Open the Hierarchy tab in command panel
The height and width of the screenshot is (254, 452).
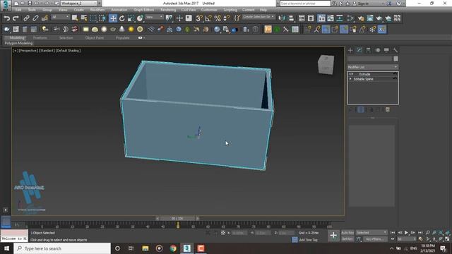click(369, 50)
